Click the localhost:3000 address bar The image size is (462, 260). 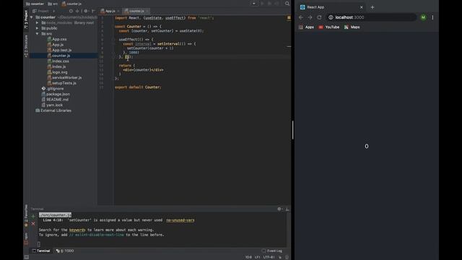(x=371, y=17)
